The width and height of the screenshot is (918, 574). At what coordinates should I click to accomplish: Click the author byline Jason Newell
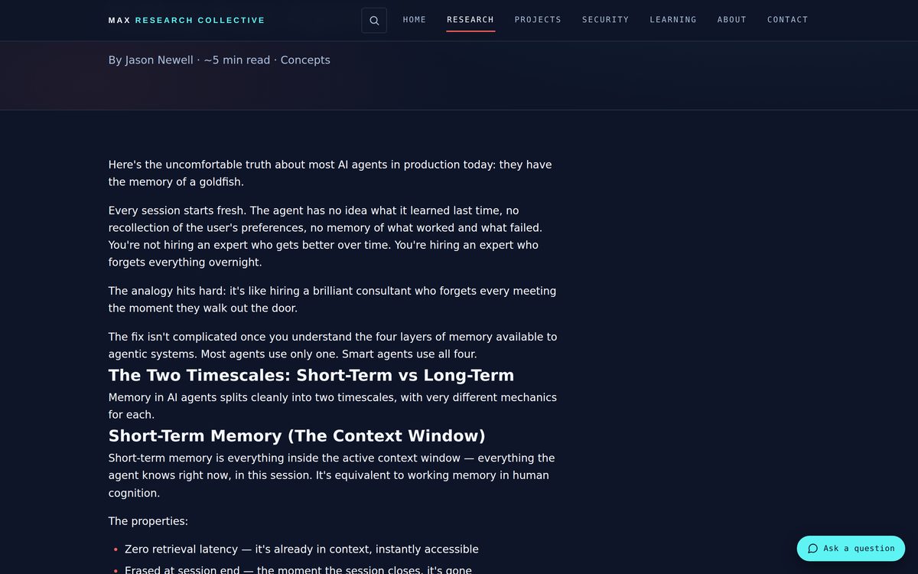coord(151,60)
